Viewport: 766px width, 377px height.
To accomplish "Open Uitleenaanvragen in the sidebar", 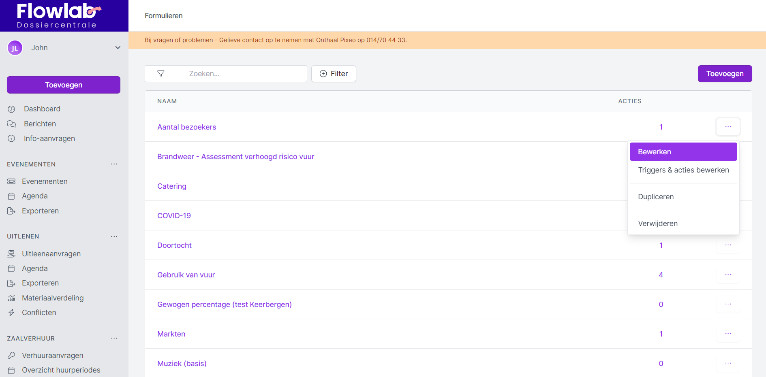I will (x=51, y=254).
